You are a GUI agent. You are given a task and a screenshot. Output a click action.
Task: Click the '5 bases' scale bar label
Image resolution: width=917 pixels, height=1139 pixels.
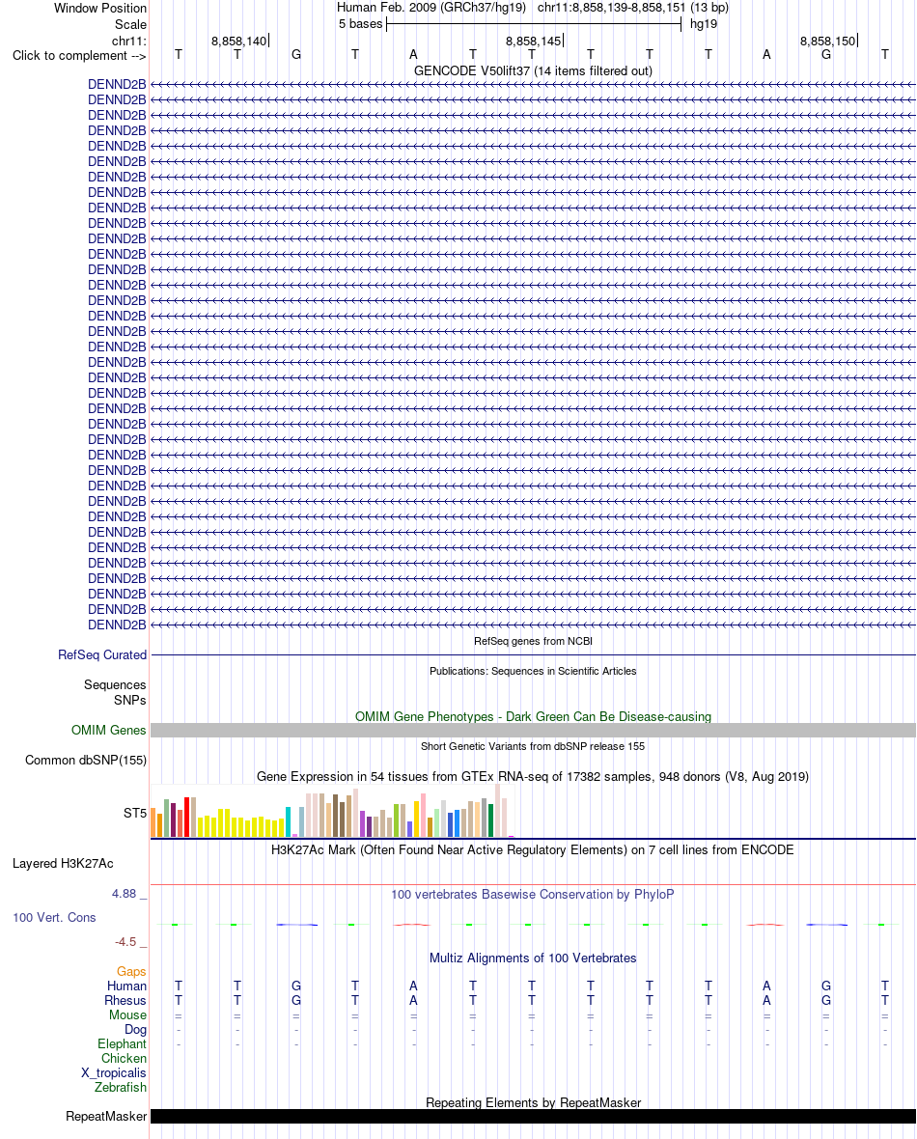(360, 24)
